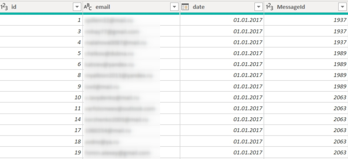
Task: Open the ABC type icon of email column
Action: (x=88, y=7)
